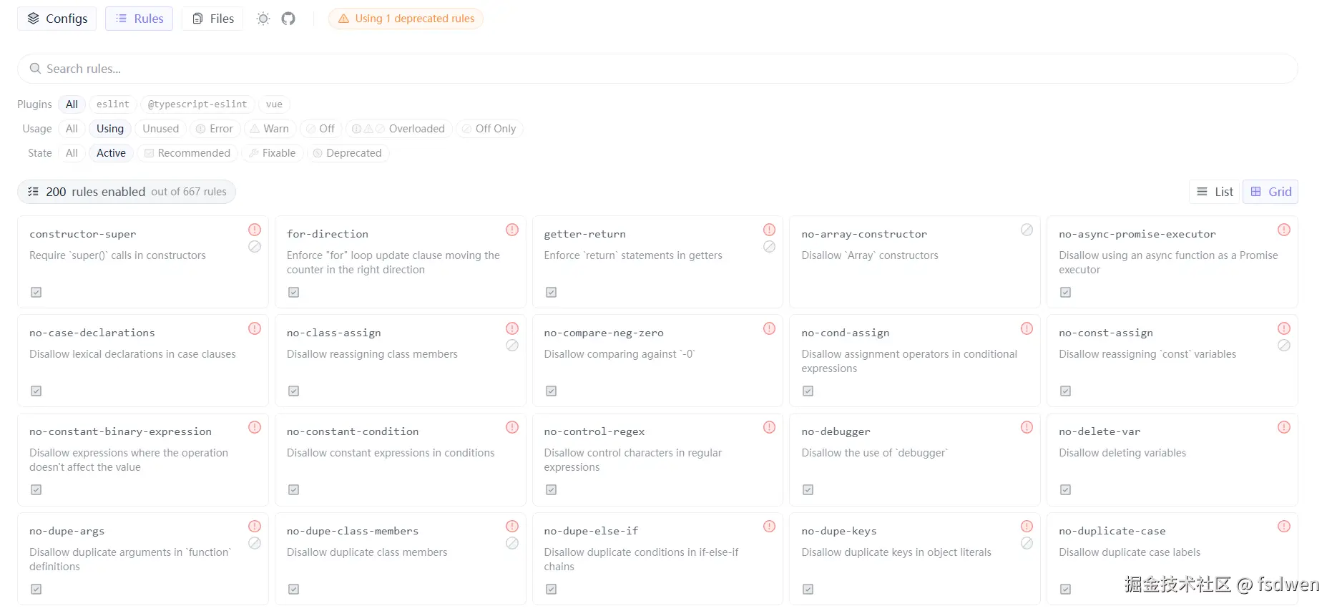
Task: Open the GitHub repository icon link
Action: coord(288,19)
